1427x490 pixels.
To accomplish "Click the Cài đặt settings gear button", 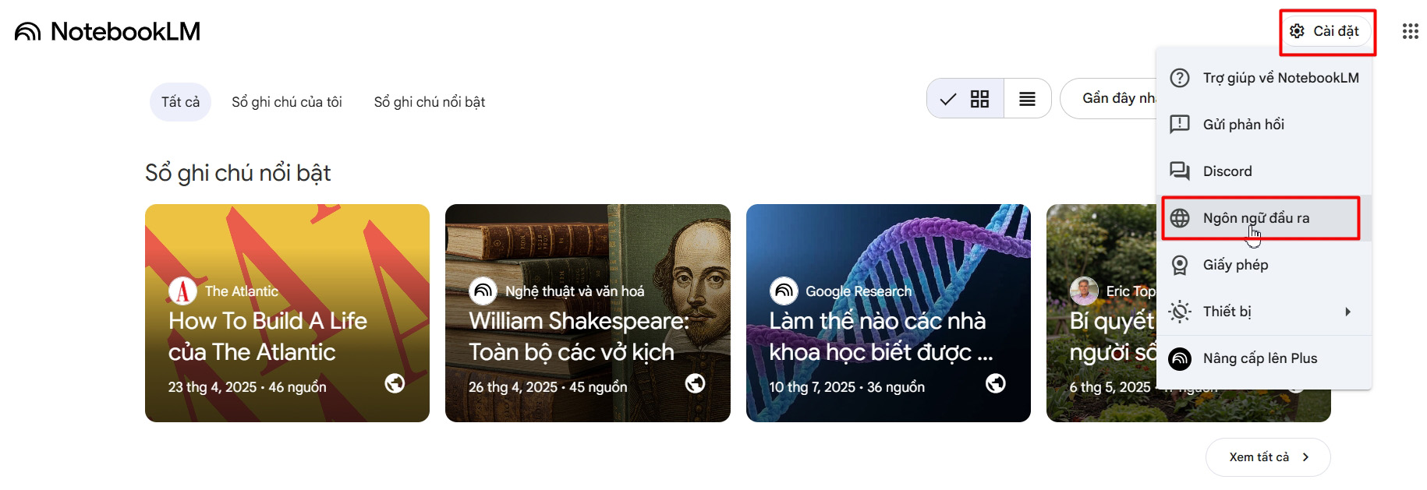I will click(x=1326, y=31).
